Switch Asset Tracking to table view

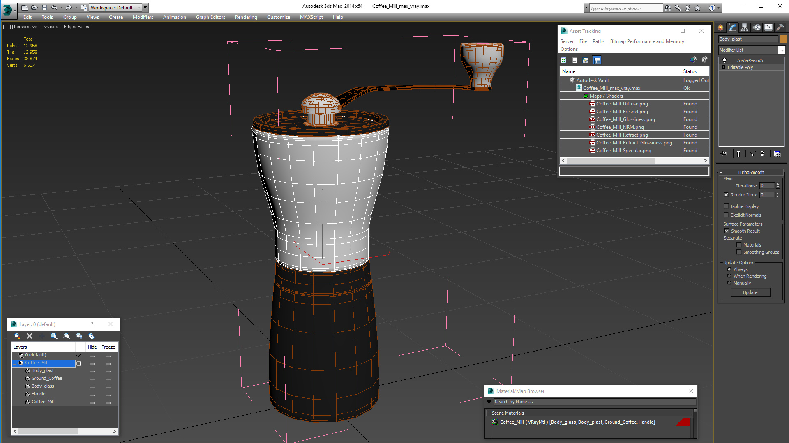(x=597, y=60)
